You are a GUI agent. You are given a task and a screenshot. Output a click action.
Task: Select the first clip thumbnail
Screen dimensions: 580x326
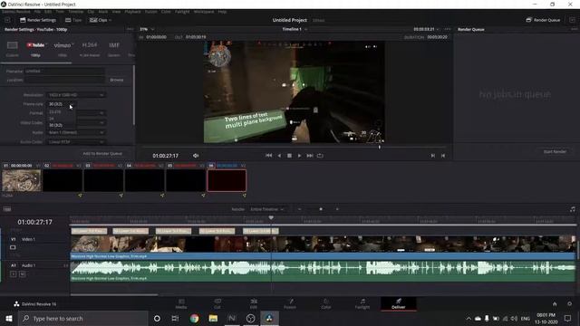pyautogui.click(x=22, y=180)
